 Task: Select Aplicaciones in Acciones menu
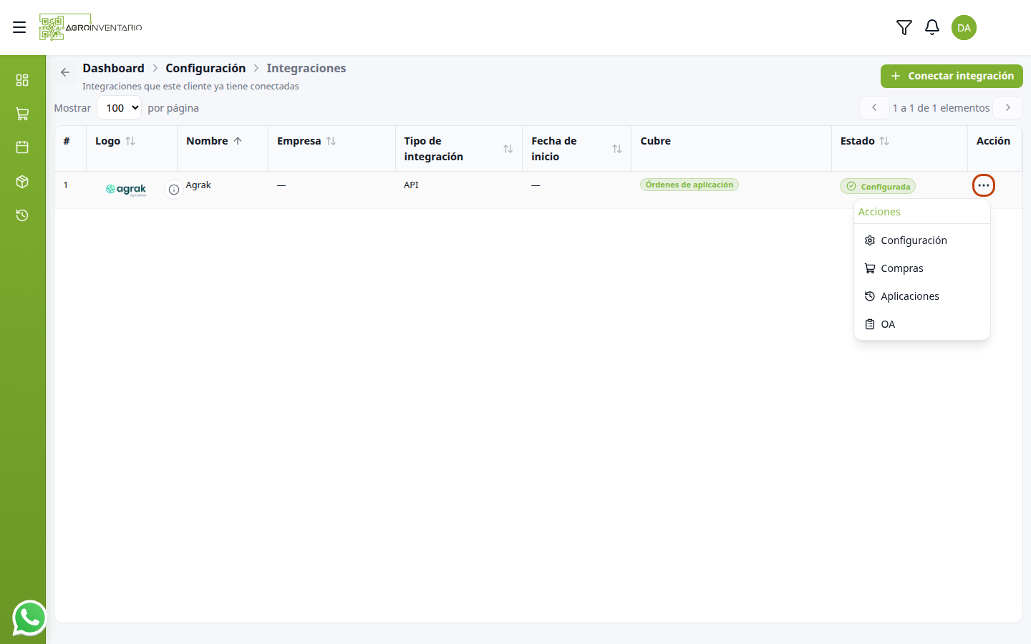pos(922,296)
